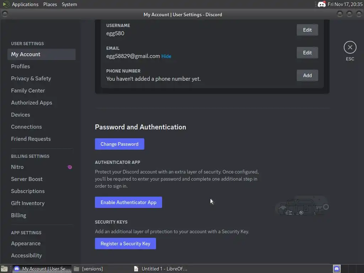
Task: Open Friend Requests settings
Action: (x=42, y=139)
